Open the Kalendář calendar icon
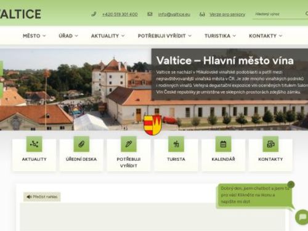 223,144
